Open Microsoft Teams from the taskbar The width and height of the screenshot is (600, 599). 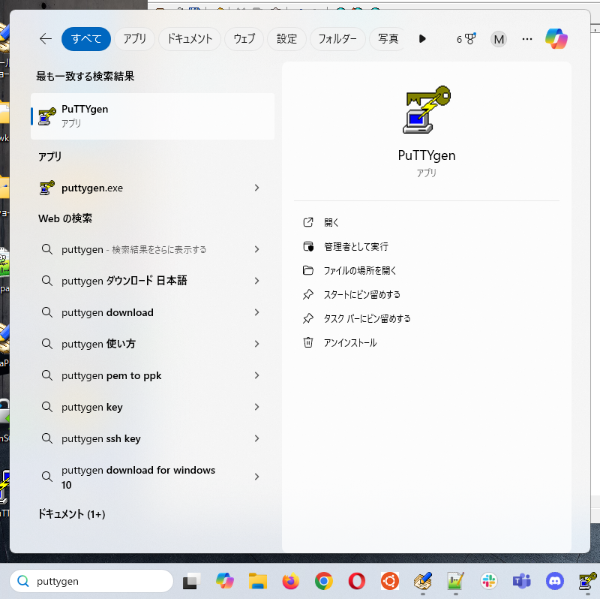(522, 582)
